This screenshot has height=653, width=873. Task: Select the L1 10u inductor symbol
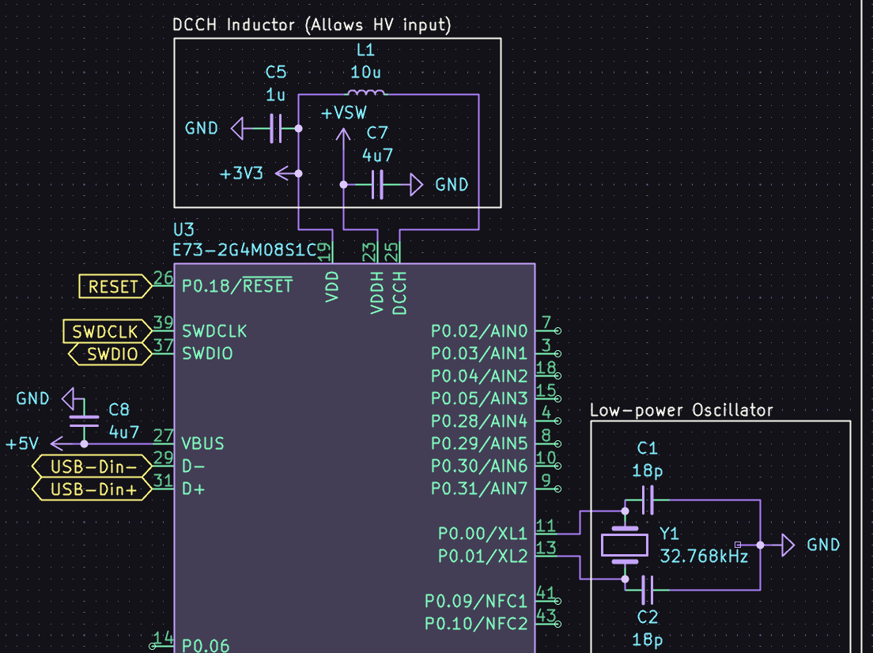(365, 93)
